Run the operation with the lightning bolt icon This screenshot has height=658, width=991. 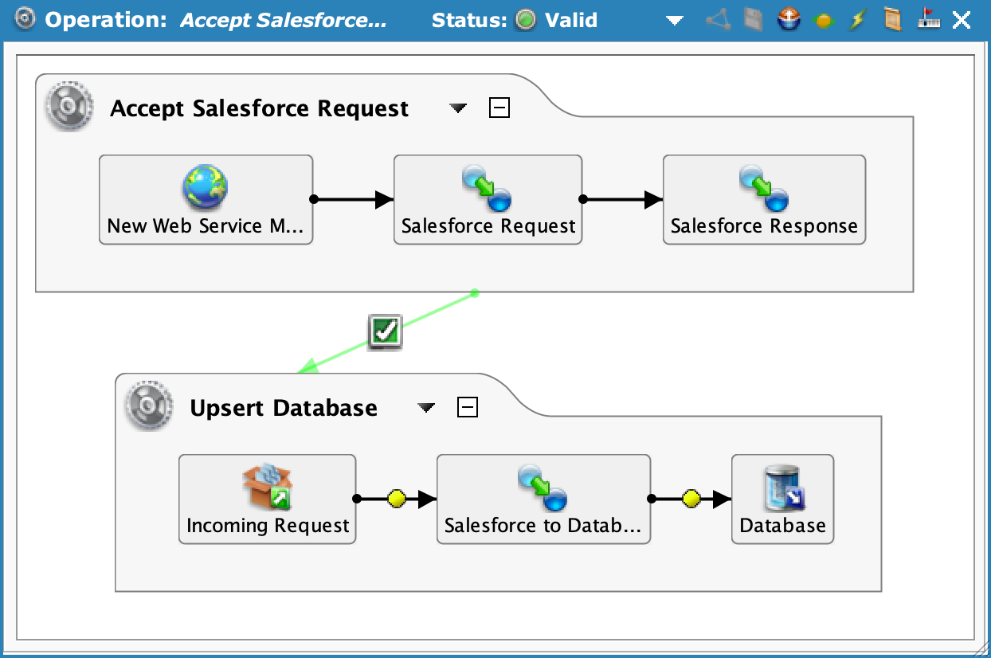point(856,19)
